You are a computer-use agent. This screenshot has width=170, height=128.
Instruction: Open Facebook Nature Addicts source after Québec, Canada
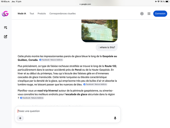[51, 60]
